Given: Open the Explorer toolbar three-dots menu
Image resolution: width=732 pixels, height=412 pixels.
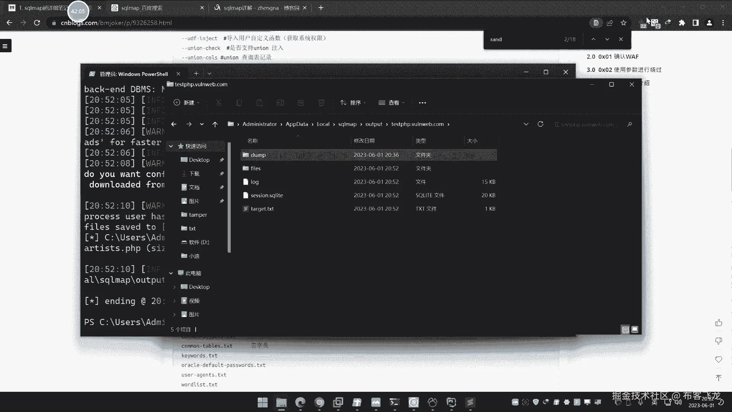Looking at the screenshot, I should [x=422, y=103].
